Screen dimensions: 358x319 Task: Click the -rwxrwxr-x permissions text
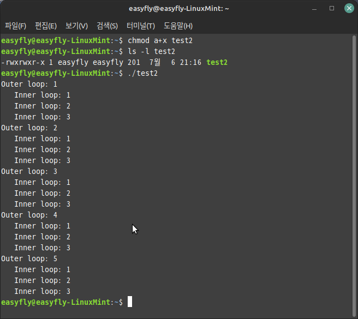[x=23, y=62]
